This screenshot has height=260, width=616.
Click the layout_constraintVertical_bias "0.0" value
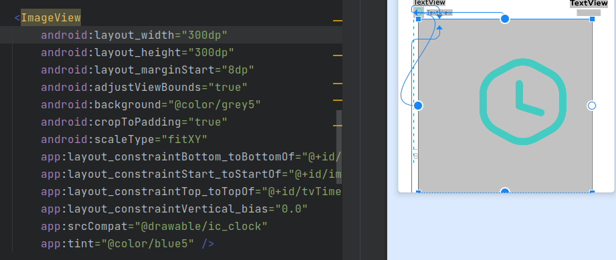291,209
